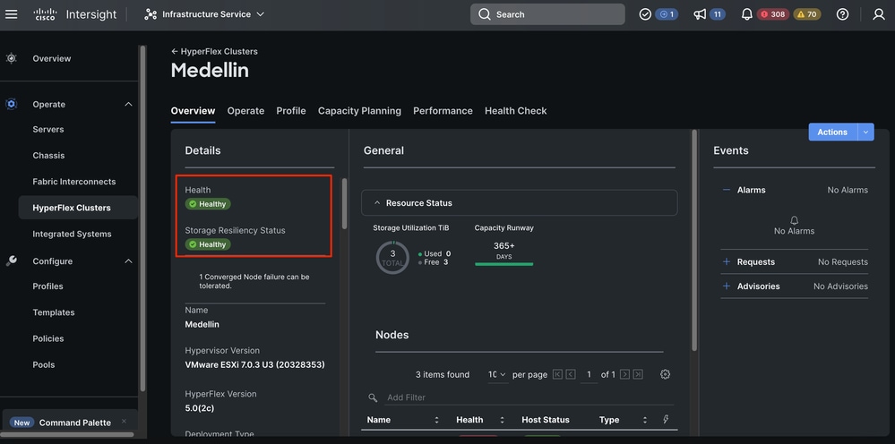895x444 pixels.
Task: Click the Host Status column header
Action: point(546,420)
